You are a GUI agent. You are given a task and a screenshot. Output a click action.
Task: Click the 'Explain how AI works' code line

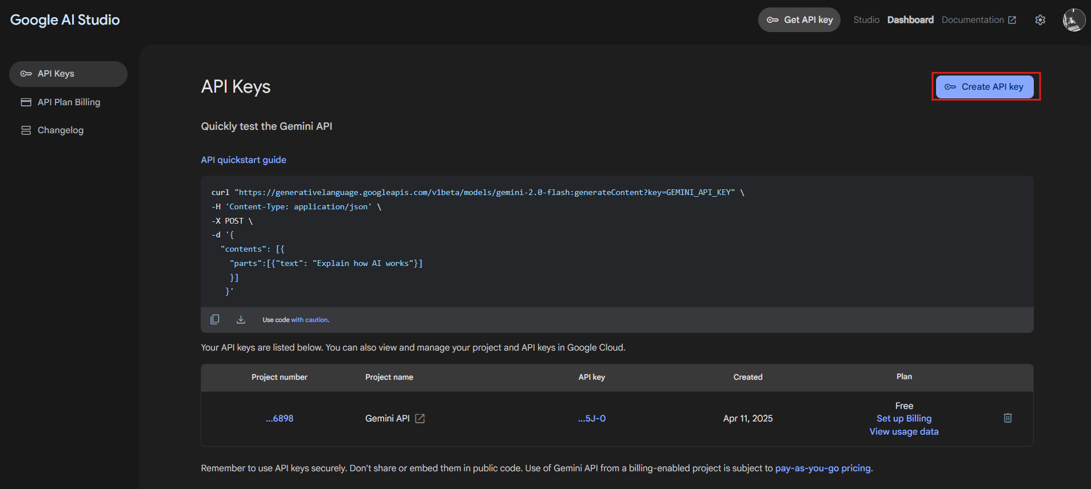tap(326, 263)
